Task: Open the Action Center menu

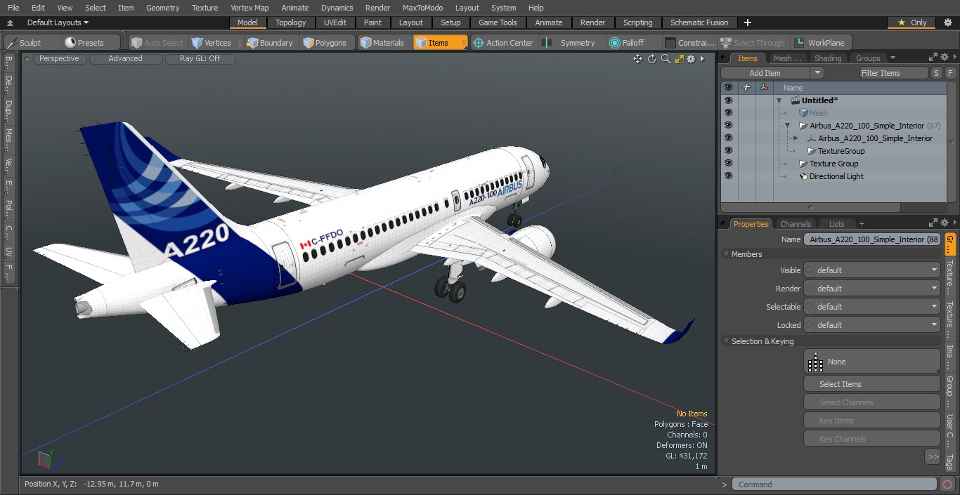Action: click(x=503, y=43)
